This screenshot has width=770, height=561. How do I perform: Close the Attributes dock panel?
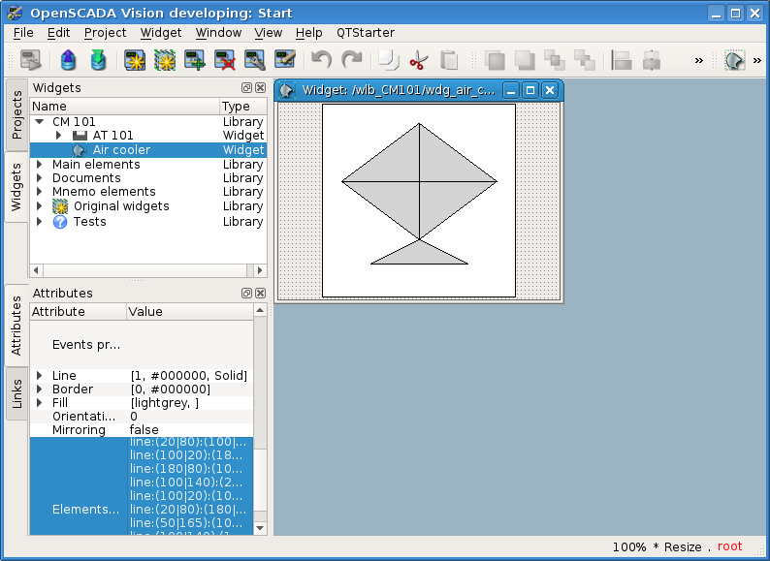(259, 294)
